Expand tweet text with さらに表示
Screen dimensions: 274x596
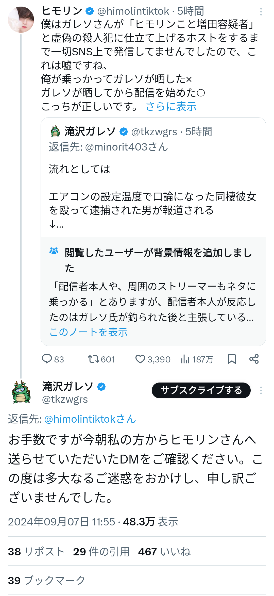click(x=171, y=106)
